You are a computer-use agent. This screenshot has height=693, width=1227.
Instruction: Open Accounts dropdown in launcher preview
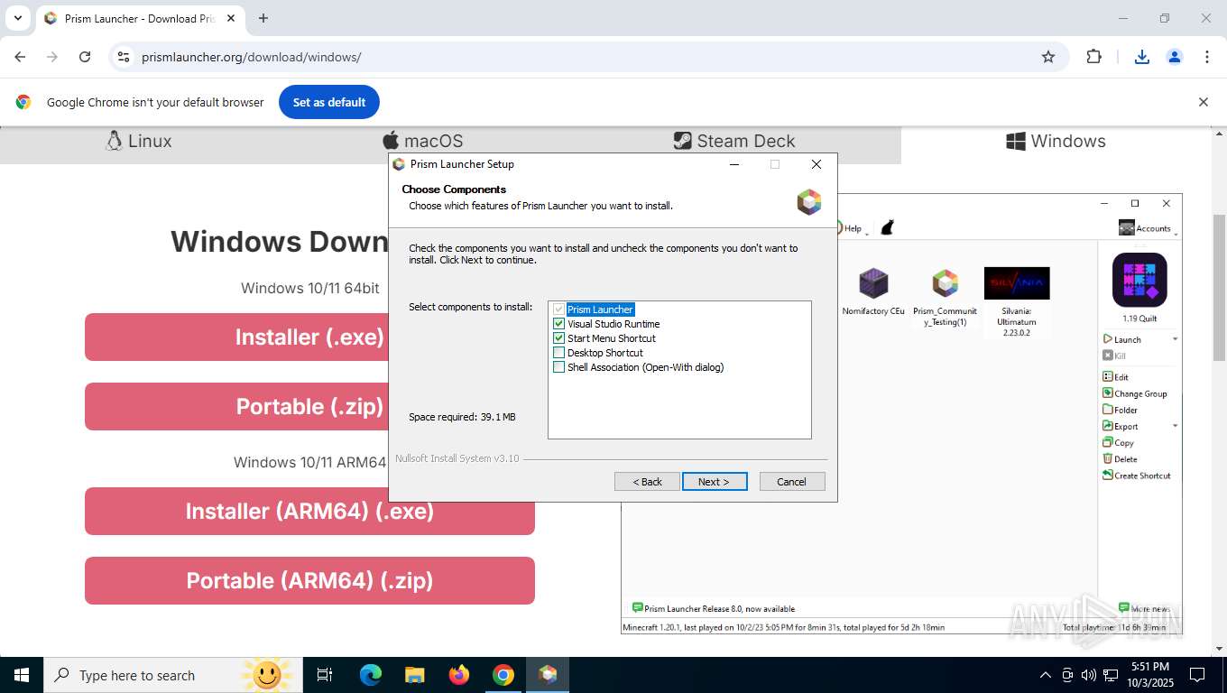point(1149,228)
